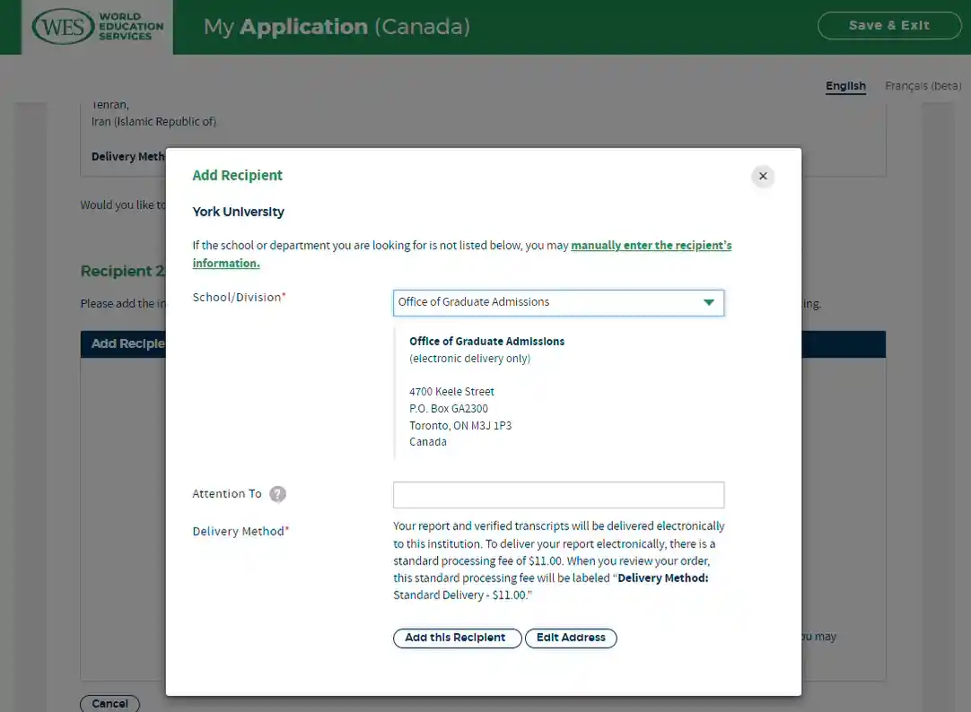Click the Attention To label text

coord(227,493)
